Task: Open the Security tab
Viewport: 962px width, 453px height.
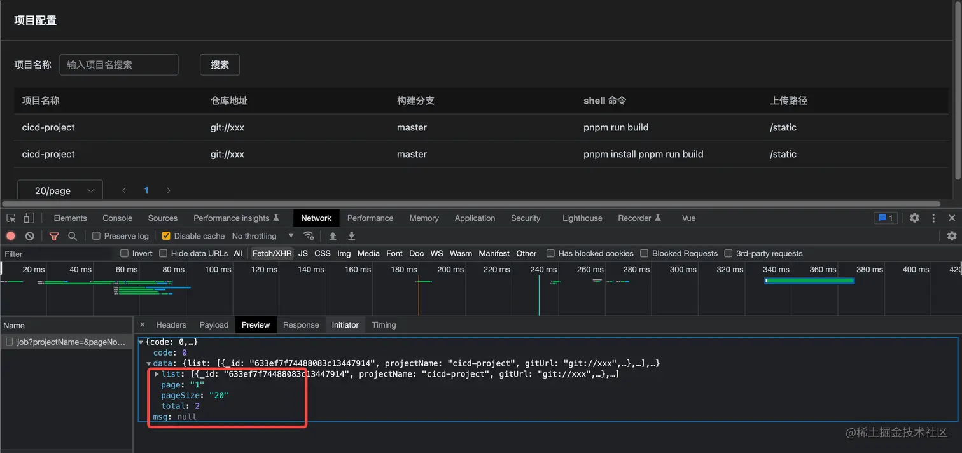Action: click(526, 218)
